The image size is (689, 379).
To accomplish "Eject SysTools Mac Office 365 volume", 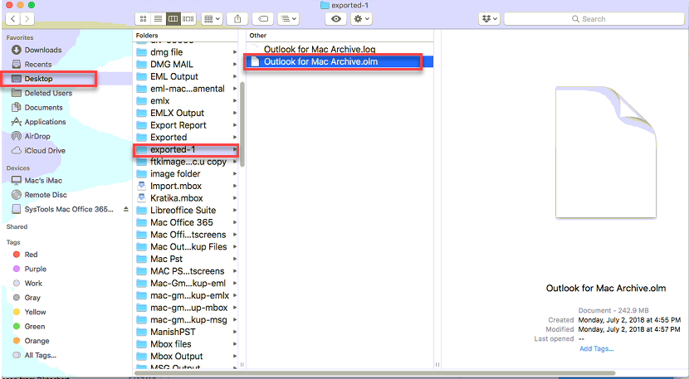I will tap(126, 209).
